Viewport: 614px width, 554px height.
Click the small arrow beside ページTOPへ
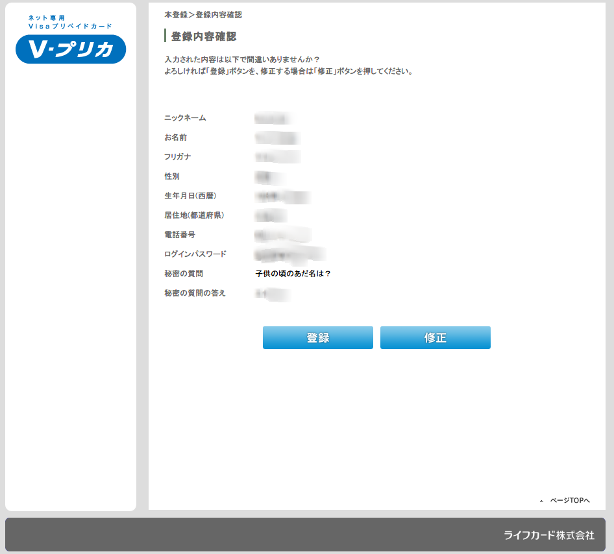click(541, 501)
